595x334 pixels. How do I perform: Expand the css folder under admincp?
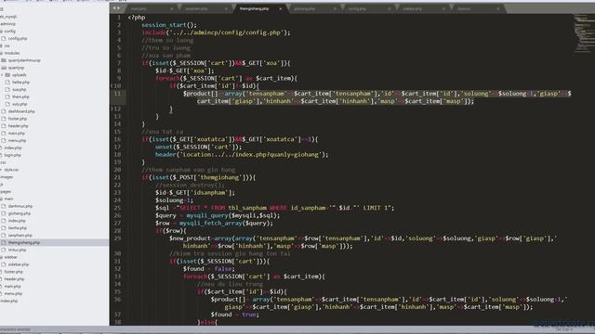coord(7,45)
